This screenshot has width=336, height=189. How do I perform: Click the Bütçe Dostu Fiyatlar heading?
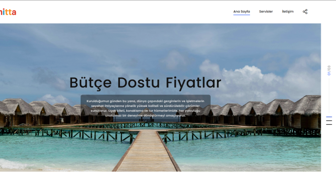click(145, 83)
